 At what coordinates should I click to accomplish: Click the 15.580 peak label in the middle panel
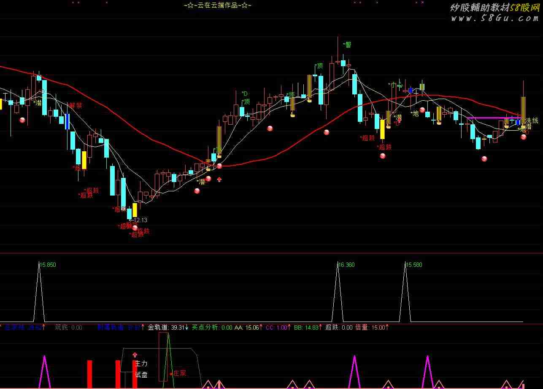(x=413, y=265)
